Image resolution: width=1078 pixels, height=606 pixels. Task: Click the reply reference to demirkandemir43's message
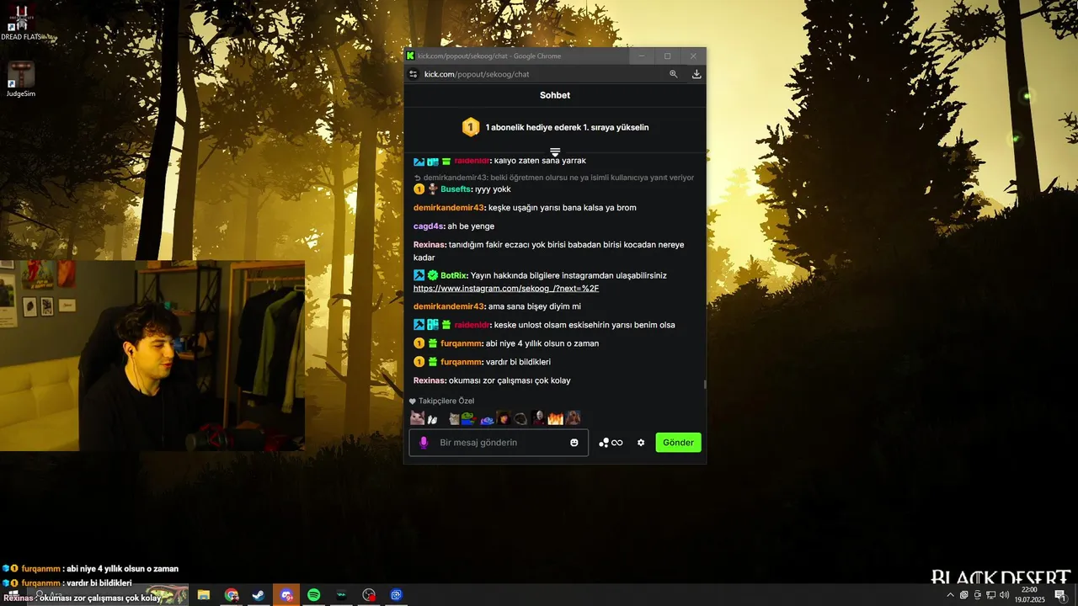tap(554, 178)
